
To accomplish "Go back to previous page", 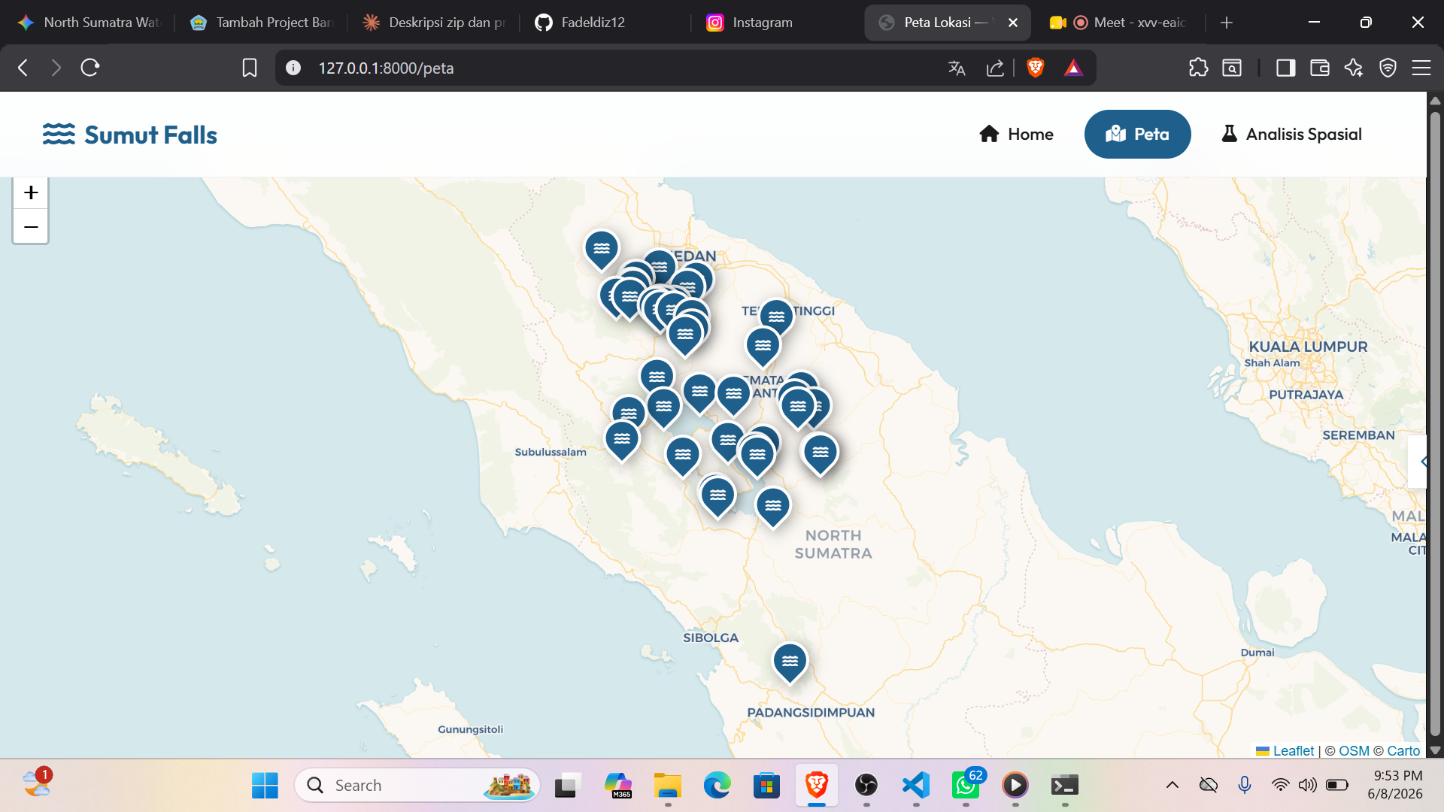I will click(x=23, y=68).
